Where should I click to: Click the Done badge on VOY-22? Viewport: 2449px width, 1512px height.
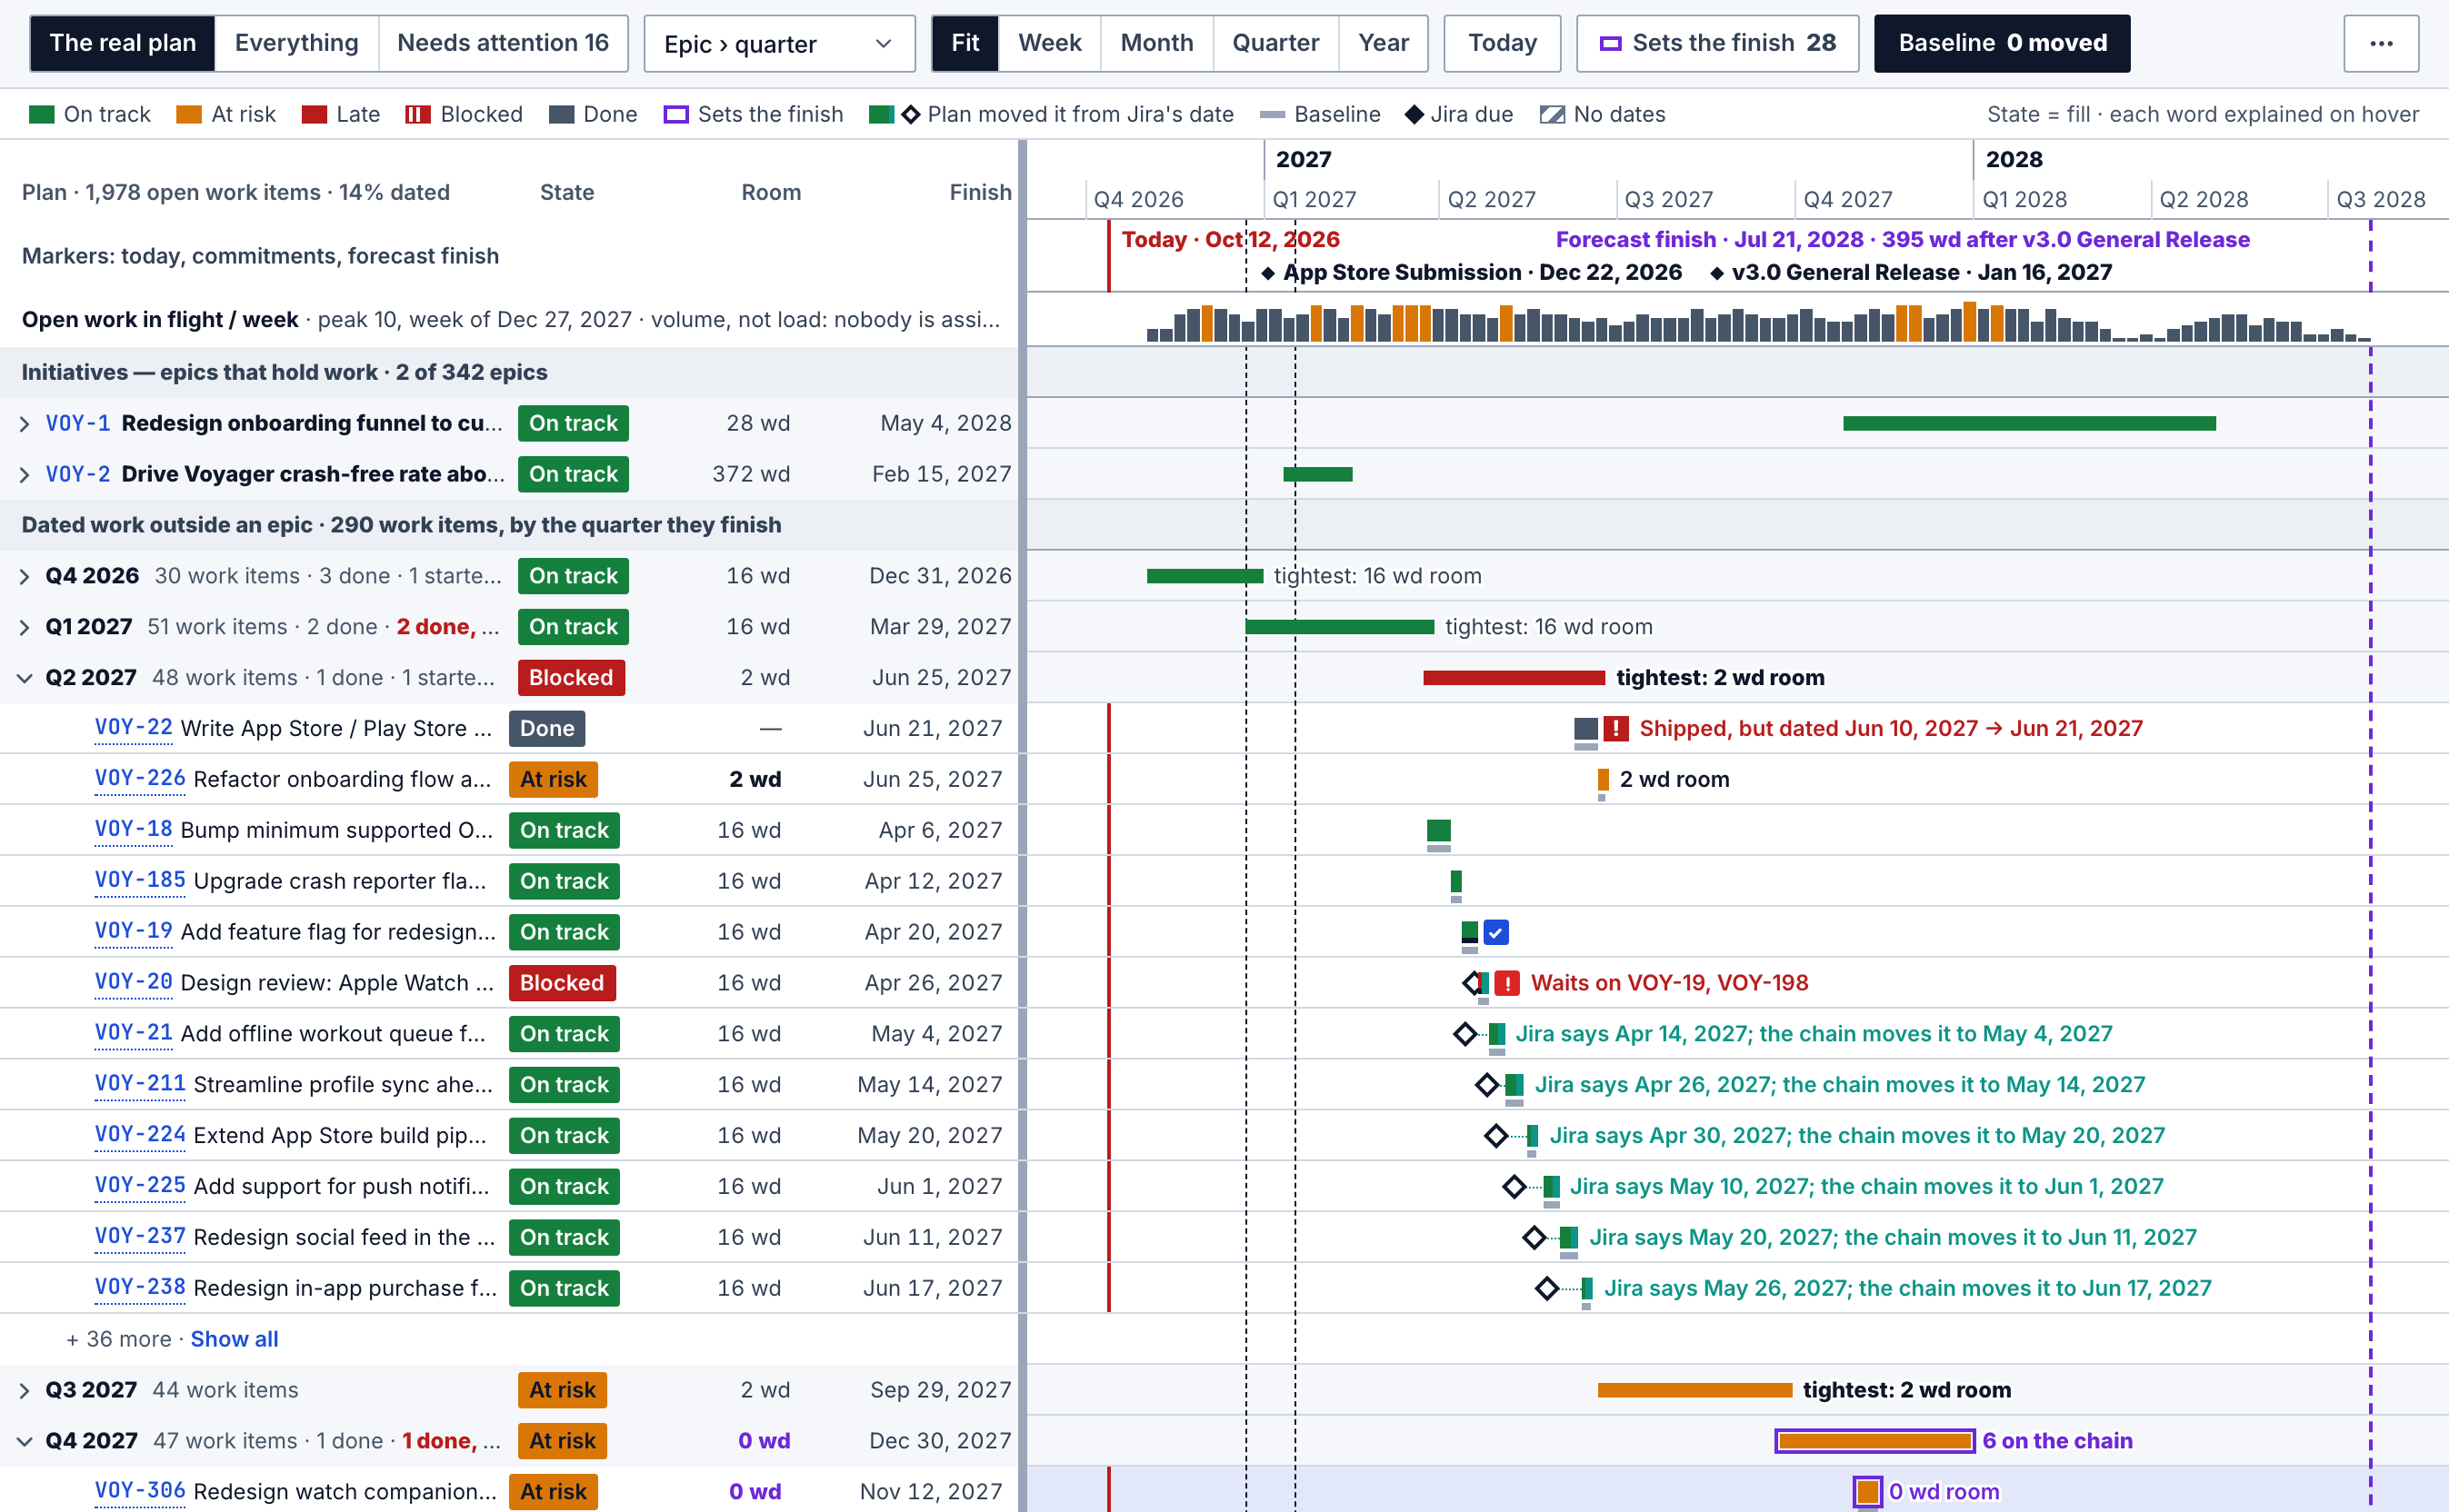point(546,729)
